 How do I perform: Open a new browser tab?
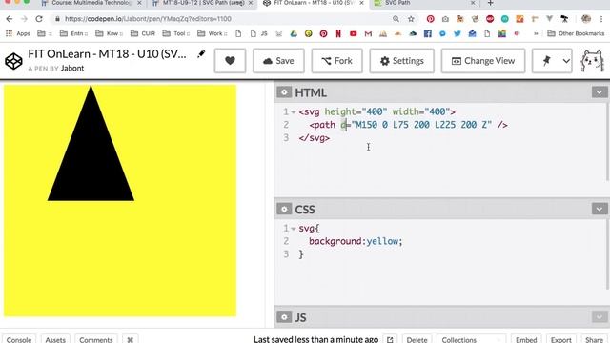pyautogui.click(x=490, y=3)
